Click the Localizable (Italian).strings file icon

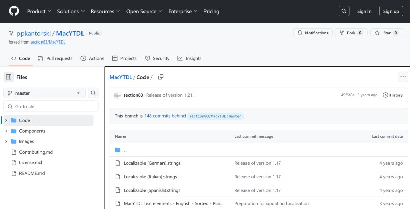click(118, 177)
